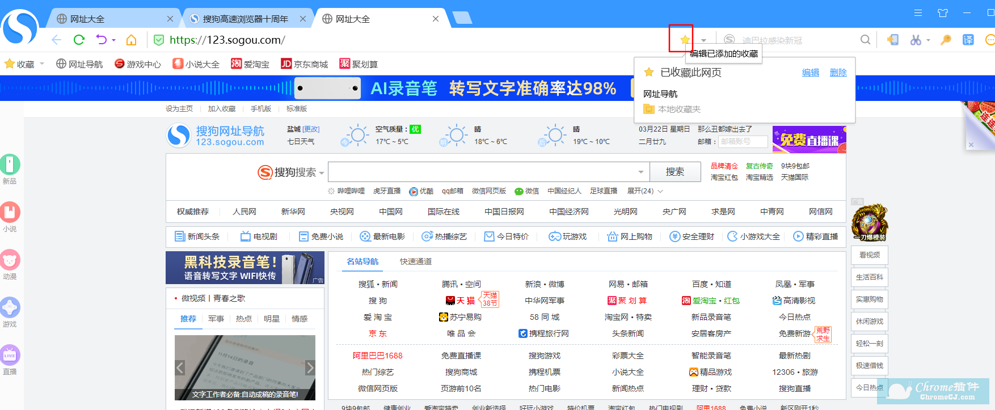This screenshot has width=995, height=410.
Task: Click 设为主页 link
Action: 179,109
